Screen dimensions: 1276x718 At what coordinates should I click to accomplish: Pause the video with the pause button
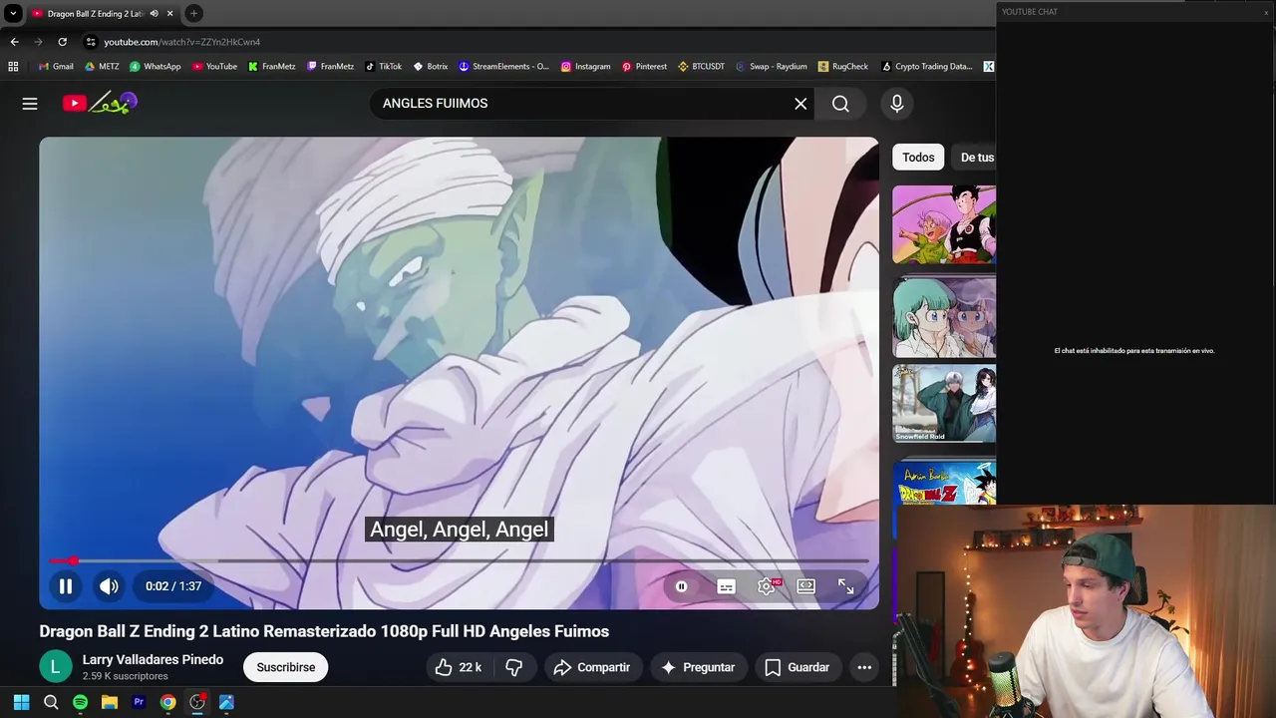pos(66,586)
